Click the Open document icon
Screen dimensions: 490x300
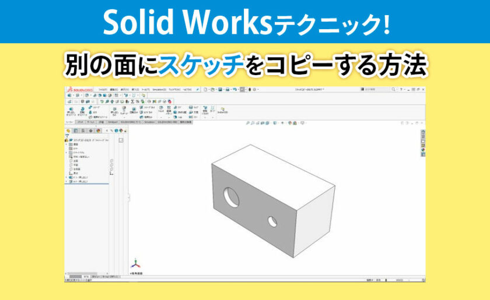(x=213, y=90)
